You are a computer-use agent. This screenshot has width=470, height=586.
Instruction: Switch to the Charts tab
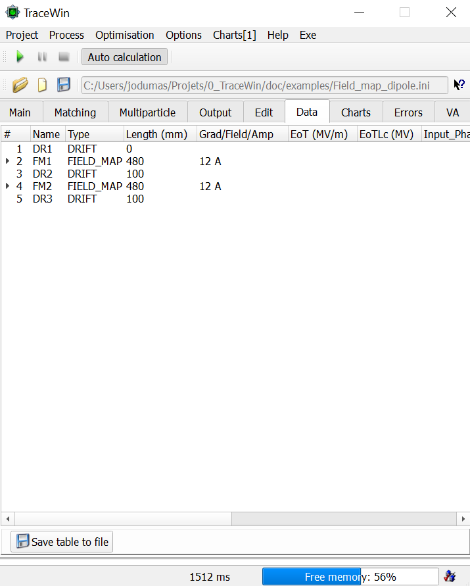pos(356,112)
